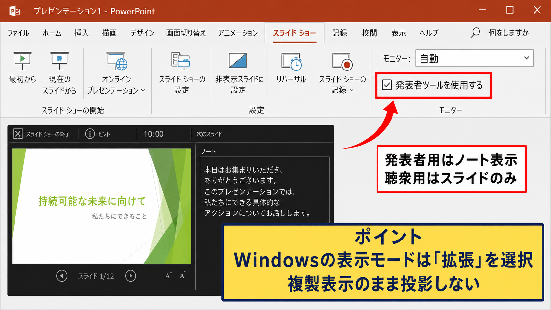This screenshot has width=551, height=310.
Task: Click hide slide (非表示スライドに設定) icon
Action: 238,61
